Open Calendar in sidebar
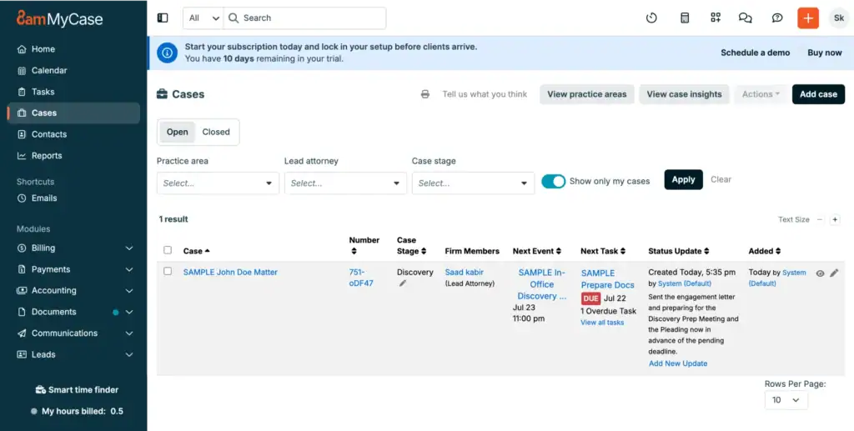Screen dimensions: 854x431 coord(73,70)
